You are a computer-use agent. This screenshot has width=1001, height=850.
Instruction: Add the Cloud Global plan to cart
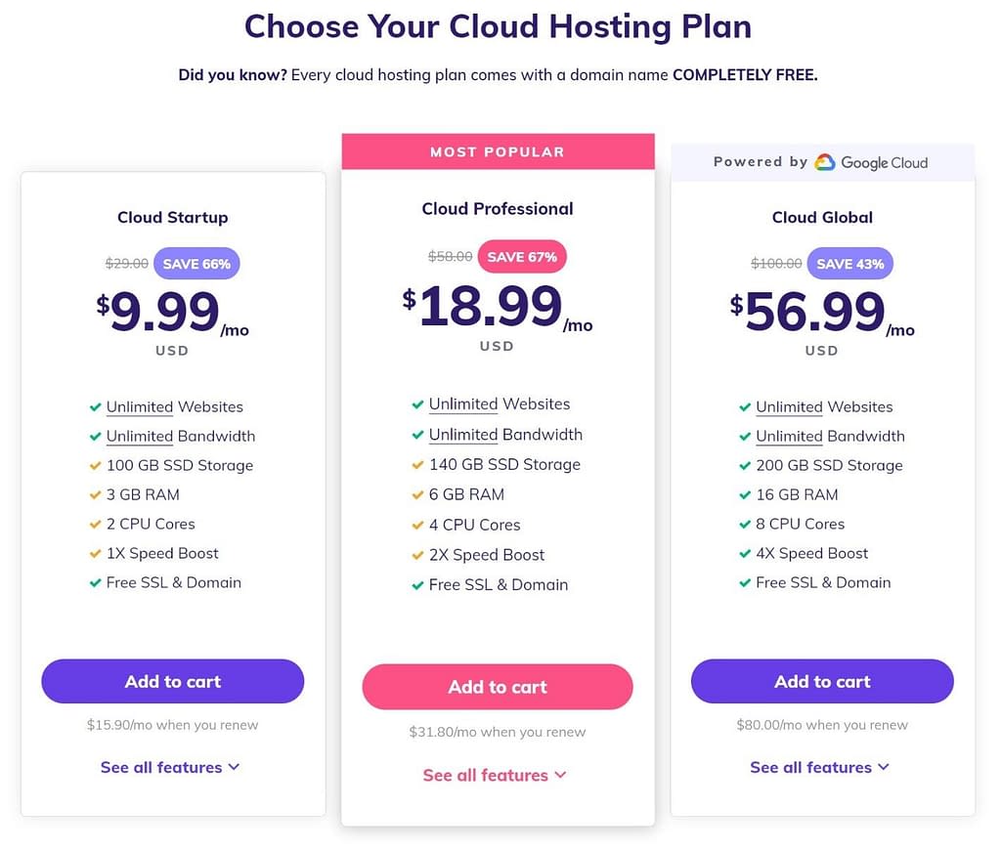click(x=822, y=682)
